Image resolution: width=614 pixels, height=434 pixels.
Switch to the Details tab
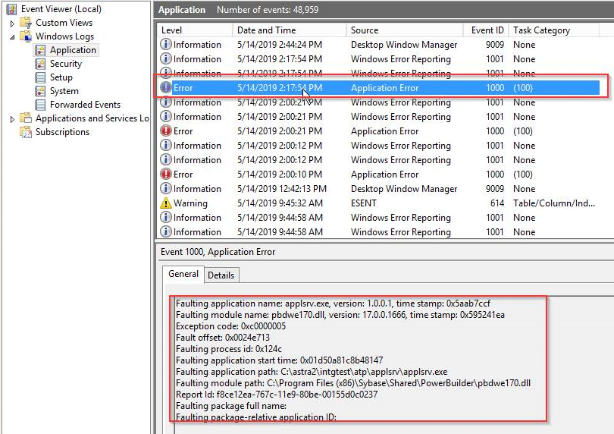pos(221,275)
